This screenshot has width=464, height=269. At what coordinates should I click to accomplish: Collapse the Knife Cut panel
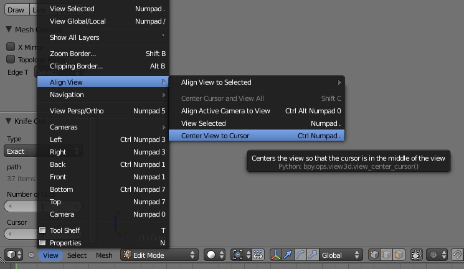click(9, 121)
